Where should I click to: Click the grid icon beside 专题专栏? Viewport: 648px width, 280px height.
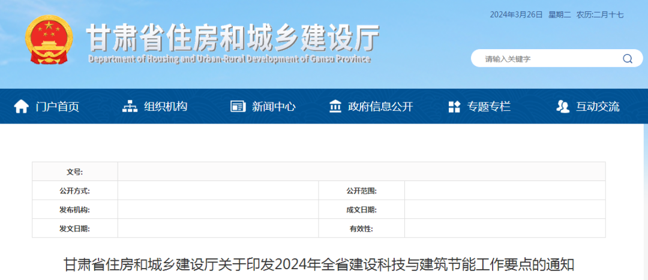[454, 107]
